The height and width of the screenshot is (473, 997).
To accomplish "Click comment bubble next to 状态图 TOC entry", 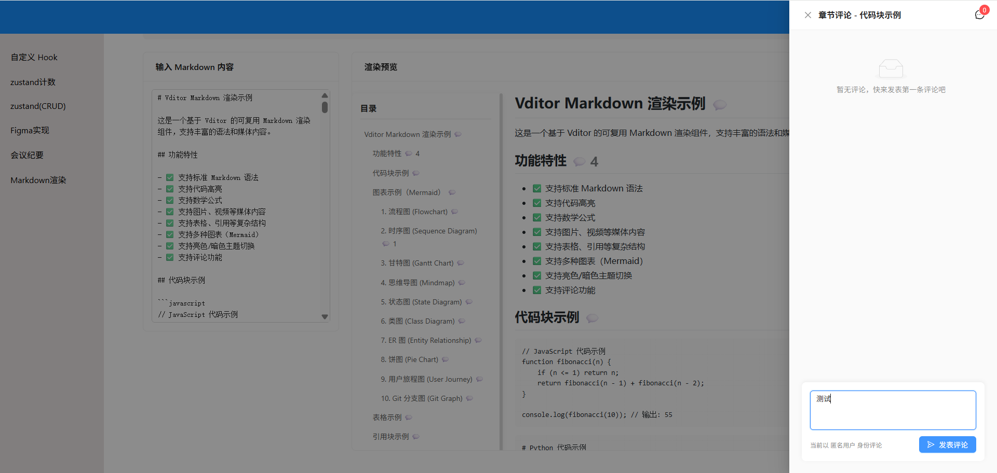I will point(469,302).
